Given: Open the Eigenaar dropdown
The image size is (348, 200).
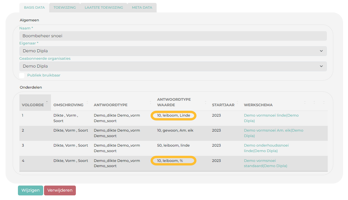Looking at the screenshot, I should point(173,51).
